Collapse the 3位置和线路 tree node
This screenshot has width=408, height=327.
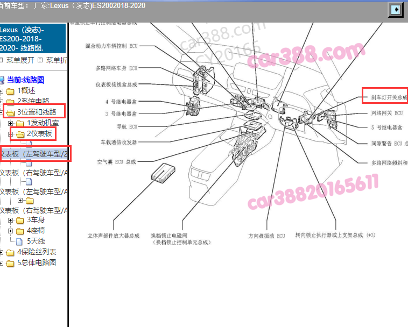(1, 112)
